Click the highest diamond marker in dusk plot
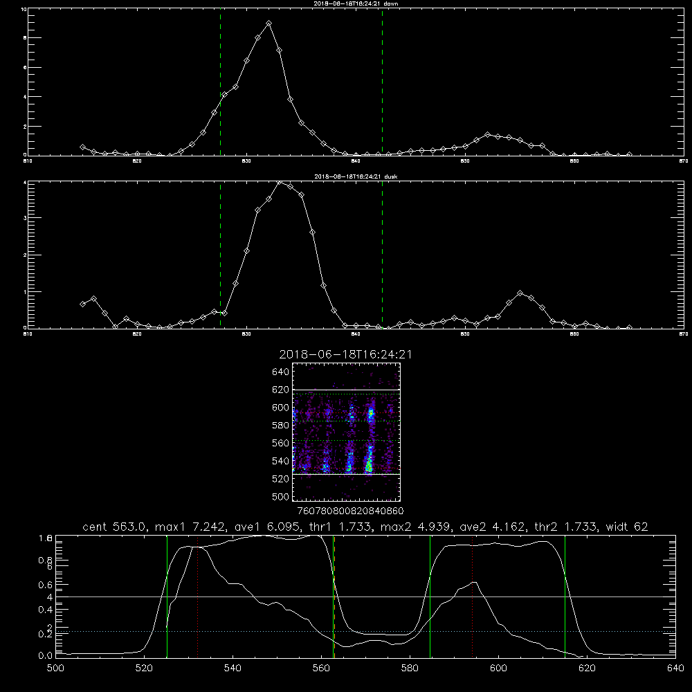Image resolution: width=692 pixels, height=692 pixels. [280, 181]
